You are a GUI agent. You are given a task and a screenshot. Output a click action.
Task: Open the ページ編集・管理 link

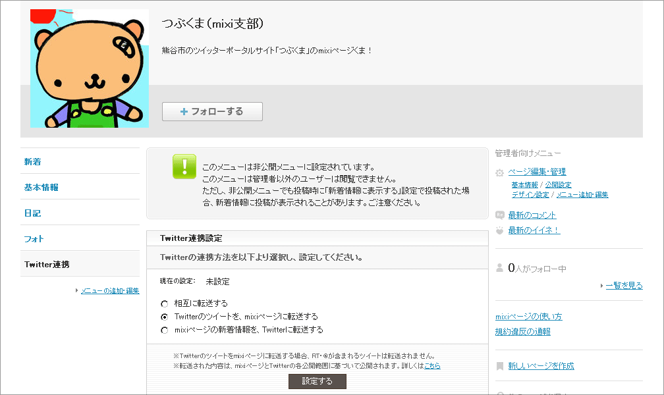pyautogui.click(x=537, y=171)
